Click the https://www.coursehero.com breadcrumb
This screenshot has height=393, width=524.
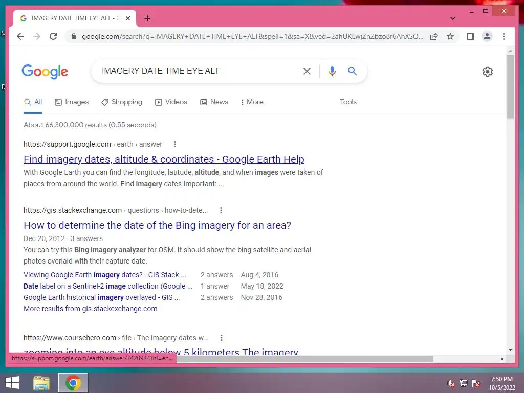pyautogui.click(x=116, y=338)
